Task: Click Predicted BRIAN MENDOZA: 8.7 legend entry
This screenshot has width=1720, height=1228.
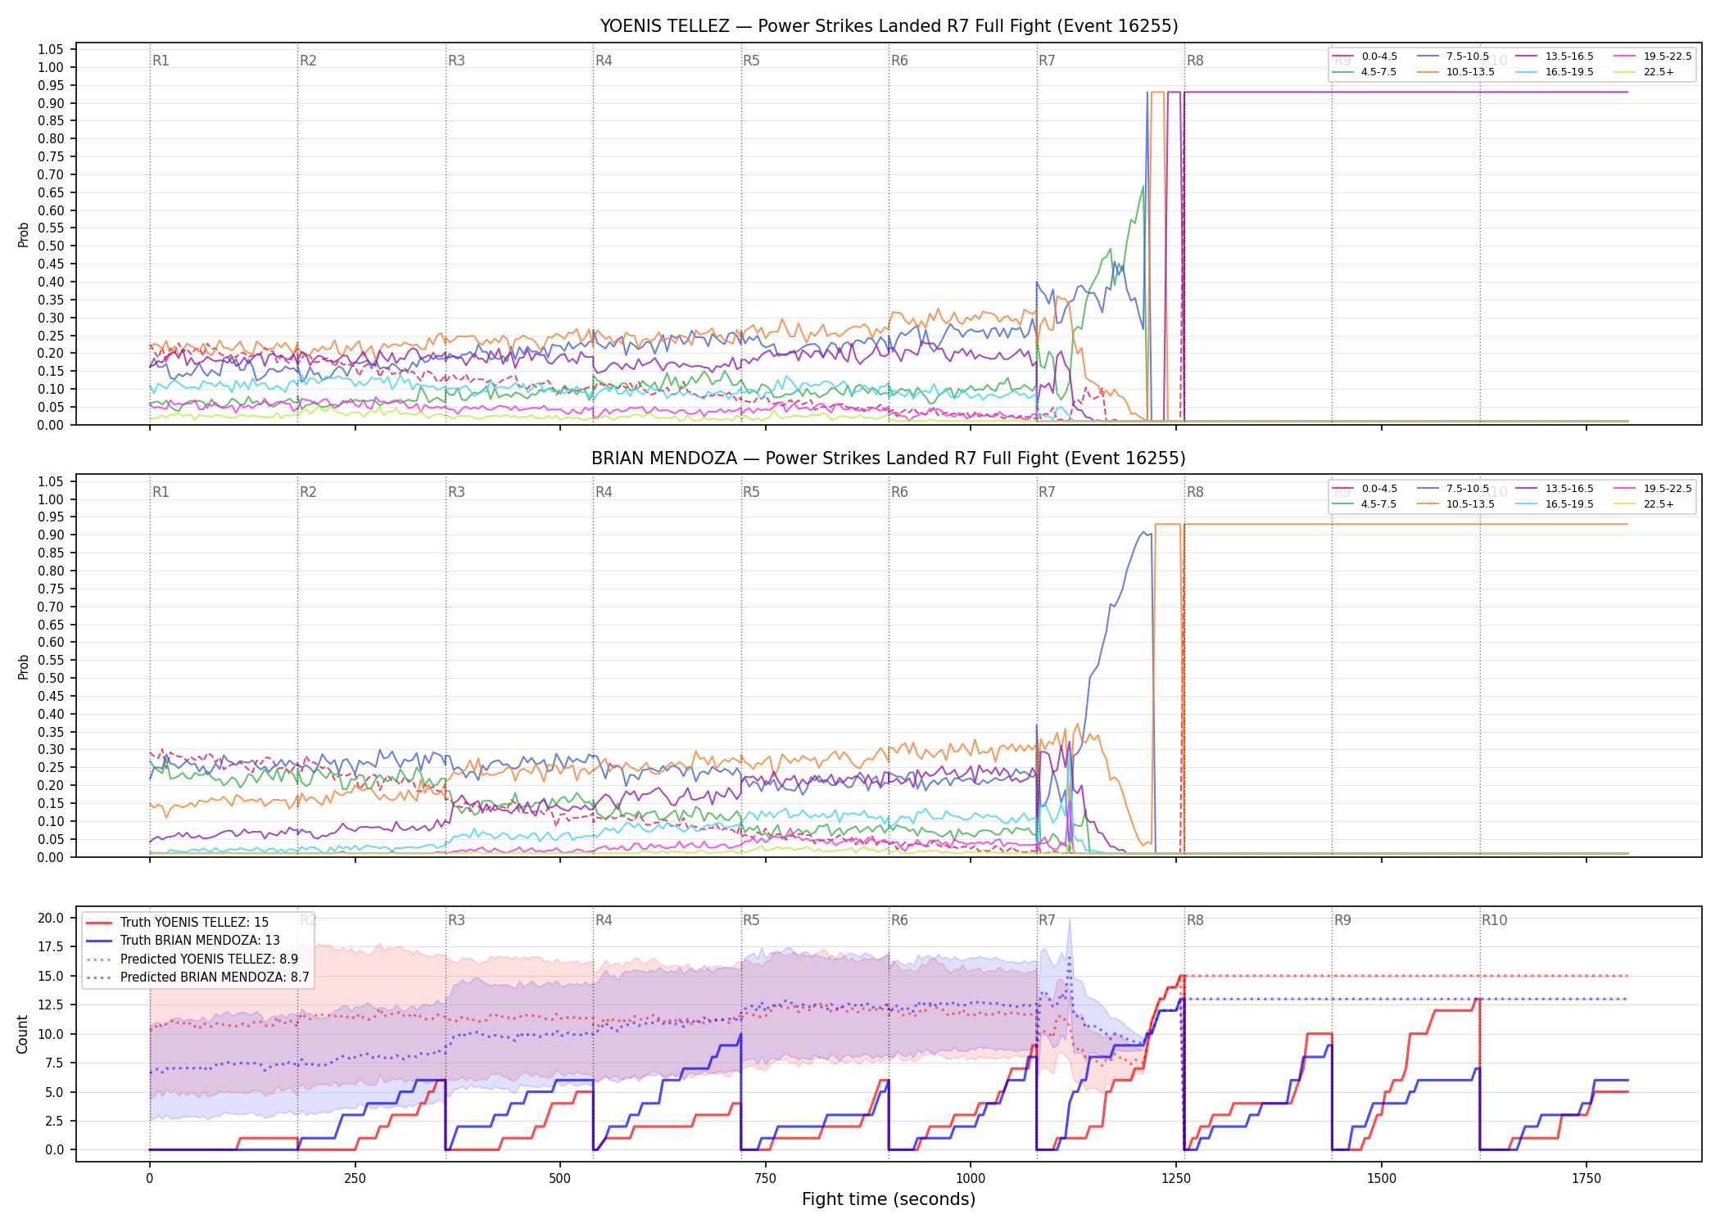Action: pyautogui.click(x=197, y=977)
